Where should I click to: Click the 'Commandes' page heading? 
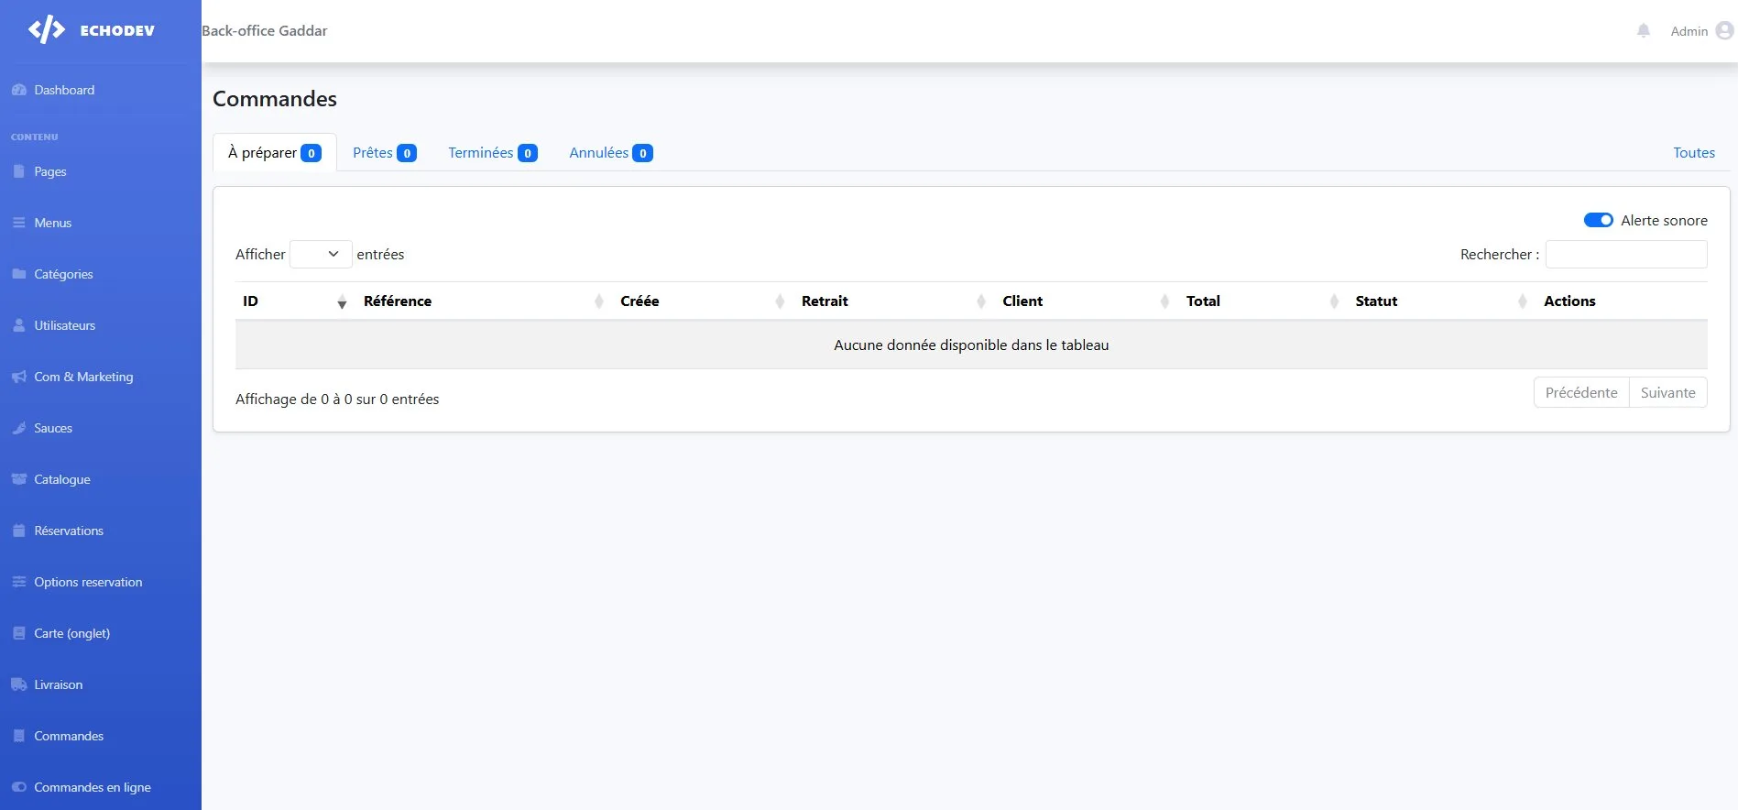(x=275, y=99)
